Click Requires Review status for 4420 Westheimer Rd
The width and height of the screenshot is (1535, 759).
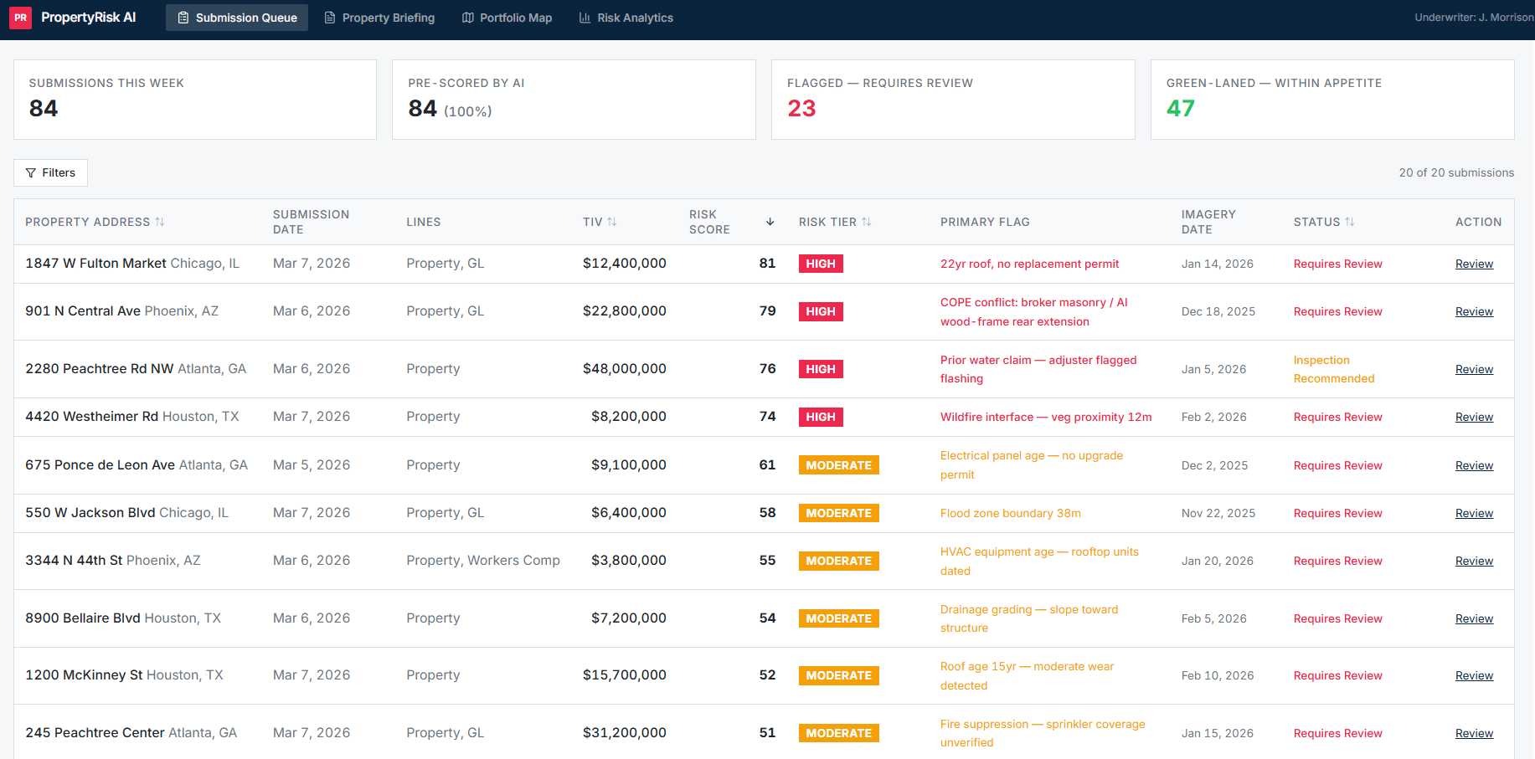tap(1337, 417)
